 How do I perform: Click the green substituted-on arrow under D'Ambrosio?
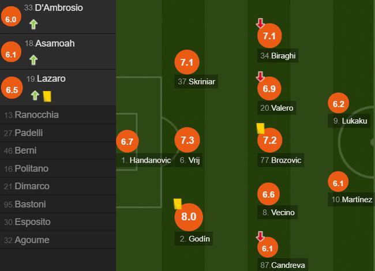[x=33, y=24]
